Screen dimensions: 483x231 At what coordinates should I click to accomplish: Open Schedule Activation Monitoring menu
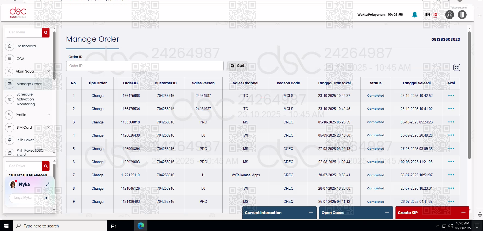pyautogui.click(x=26, y=99)
